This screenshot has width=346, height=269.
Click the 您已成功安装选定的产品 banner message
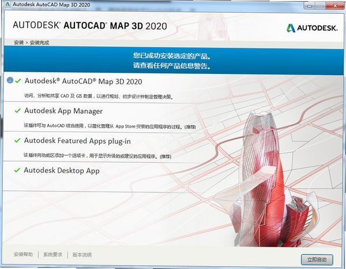[172, 55]
